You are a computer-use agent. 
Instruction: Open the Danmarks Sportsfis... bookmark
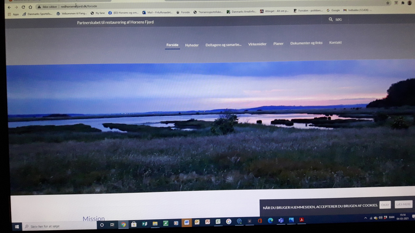click(37, 14)
